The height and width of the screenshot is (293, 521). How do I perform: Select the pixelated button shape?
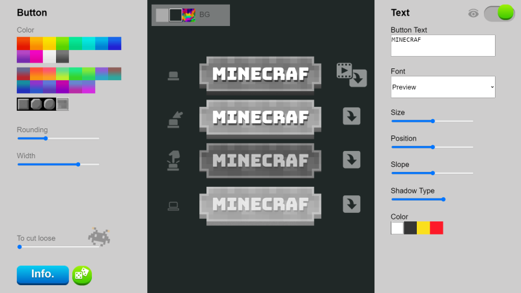(62, 104)
